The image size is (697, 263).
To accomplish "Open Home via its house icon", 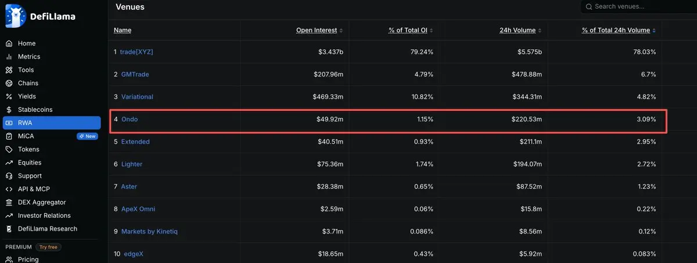I will [x=9, y=43].
